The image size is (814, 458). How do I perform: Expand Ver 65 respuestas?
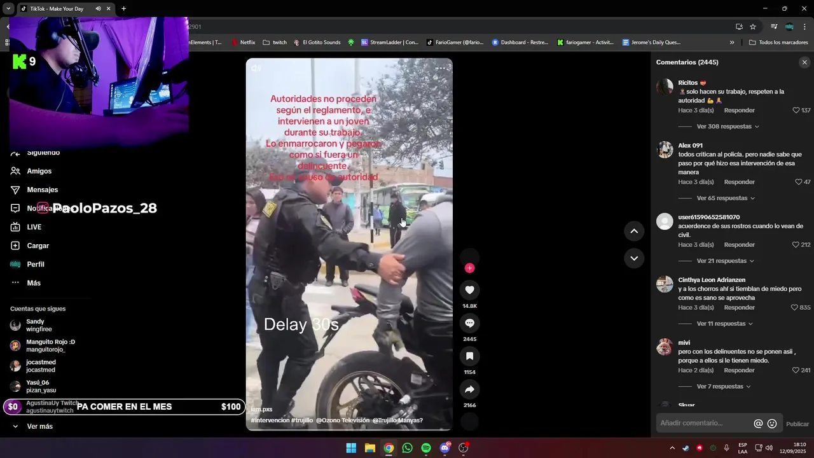(726, 198)
